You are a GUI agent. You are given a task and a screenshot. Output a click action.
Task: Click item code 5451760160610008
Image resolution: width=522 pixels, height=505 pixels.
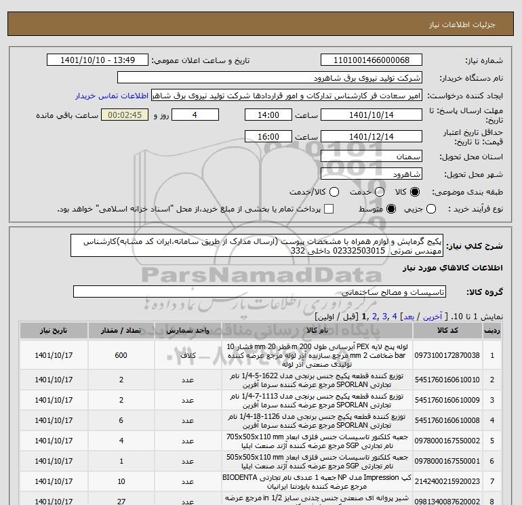[x=447, y=420]
